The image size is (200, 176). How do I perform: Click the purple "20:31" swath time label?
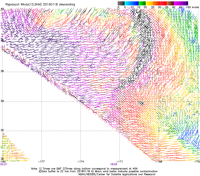pos(4,164)
